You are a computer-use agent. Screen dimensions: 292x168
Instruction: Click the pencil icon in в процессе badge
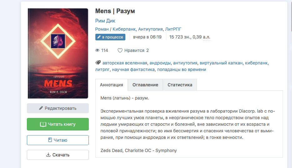(99, 37)
